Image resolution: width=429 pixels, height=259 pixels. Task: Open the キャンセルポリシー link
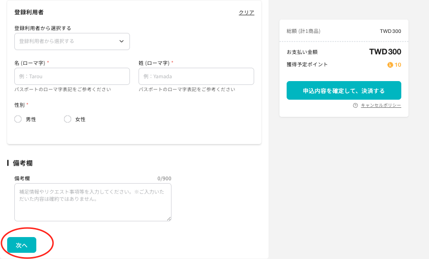(x=380, y=105)
